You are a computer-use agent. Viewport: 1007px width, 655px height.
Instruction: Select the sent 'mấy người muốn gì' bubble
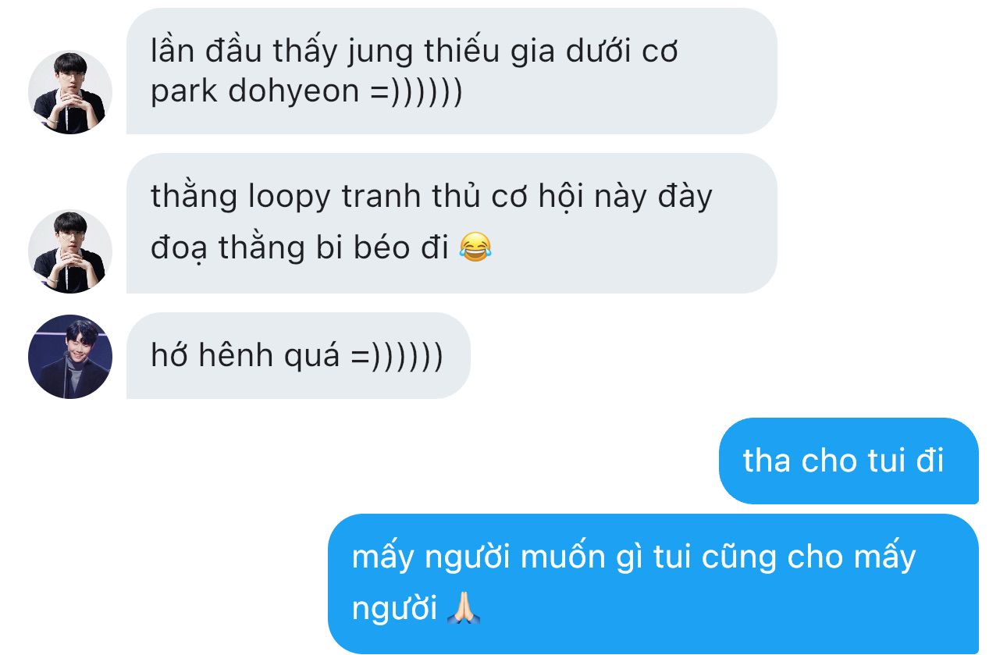click(653, 583)
